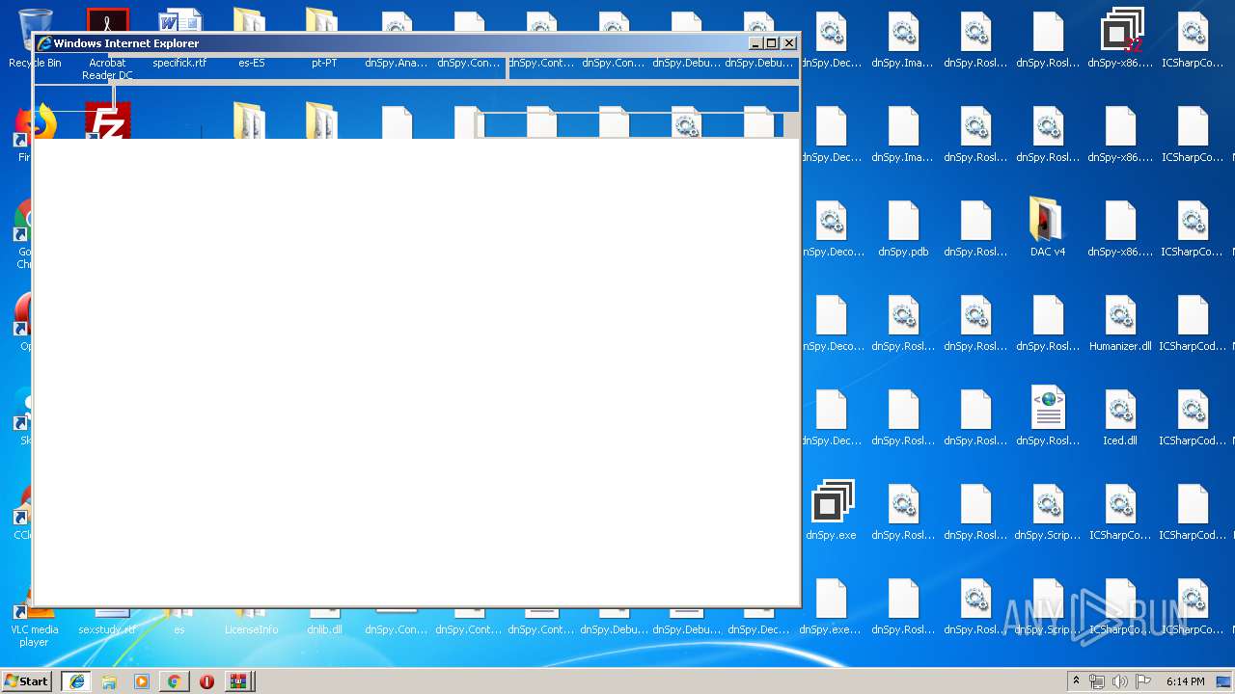The height and width of the screenshot is (694, 1235).
Task: Show hidden system tray icons
Action: coord(1076,681)
